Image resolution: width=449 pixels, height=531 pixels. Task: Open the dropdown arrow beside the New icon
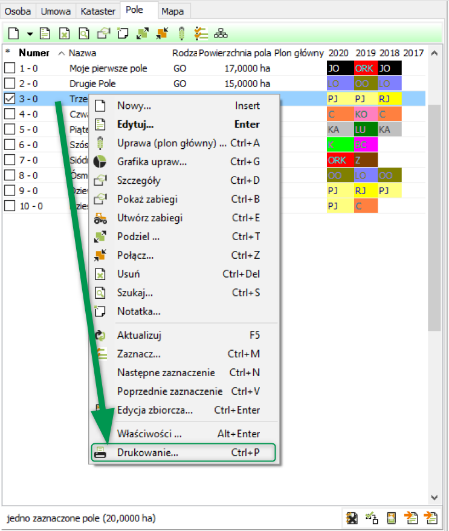coord(30,34)
